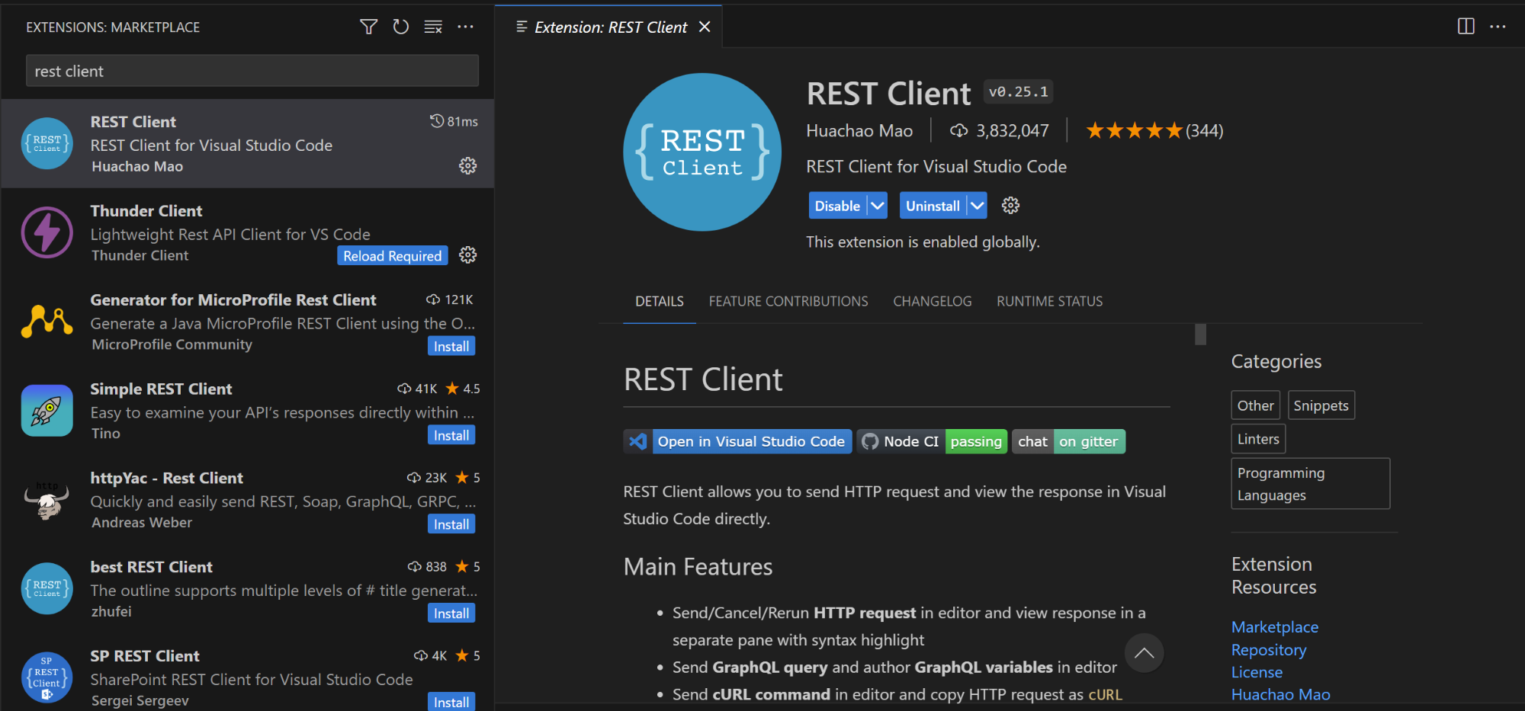Open editor More Actions ellipsis menu
The image size is (1525, 711).
pos(1498,27)
